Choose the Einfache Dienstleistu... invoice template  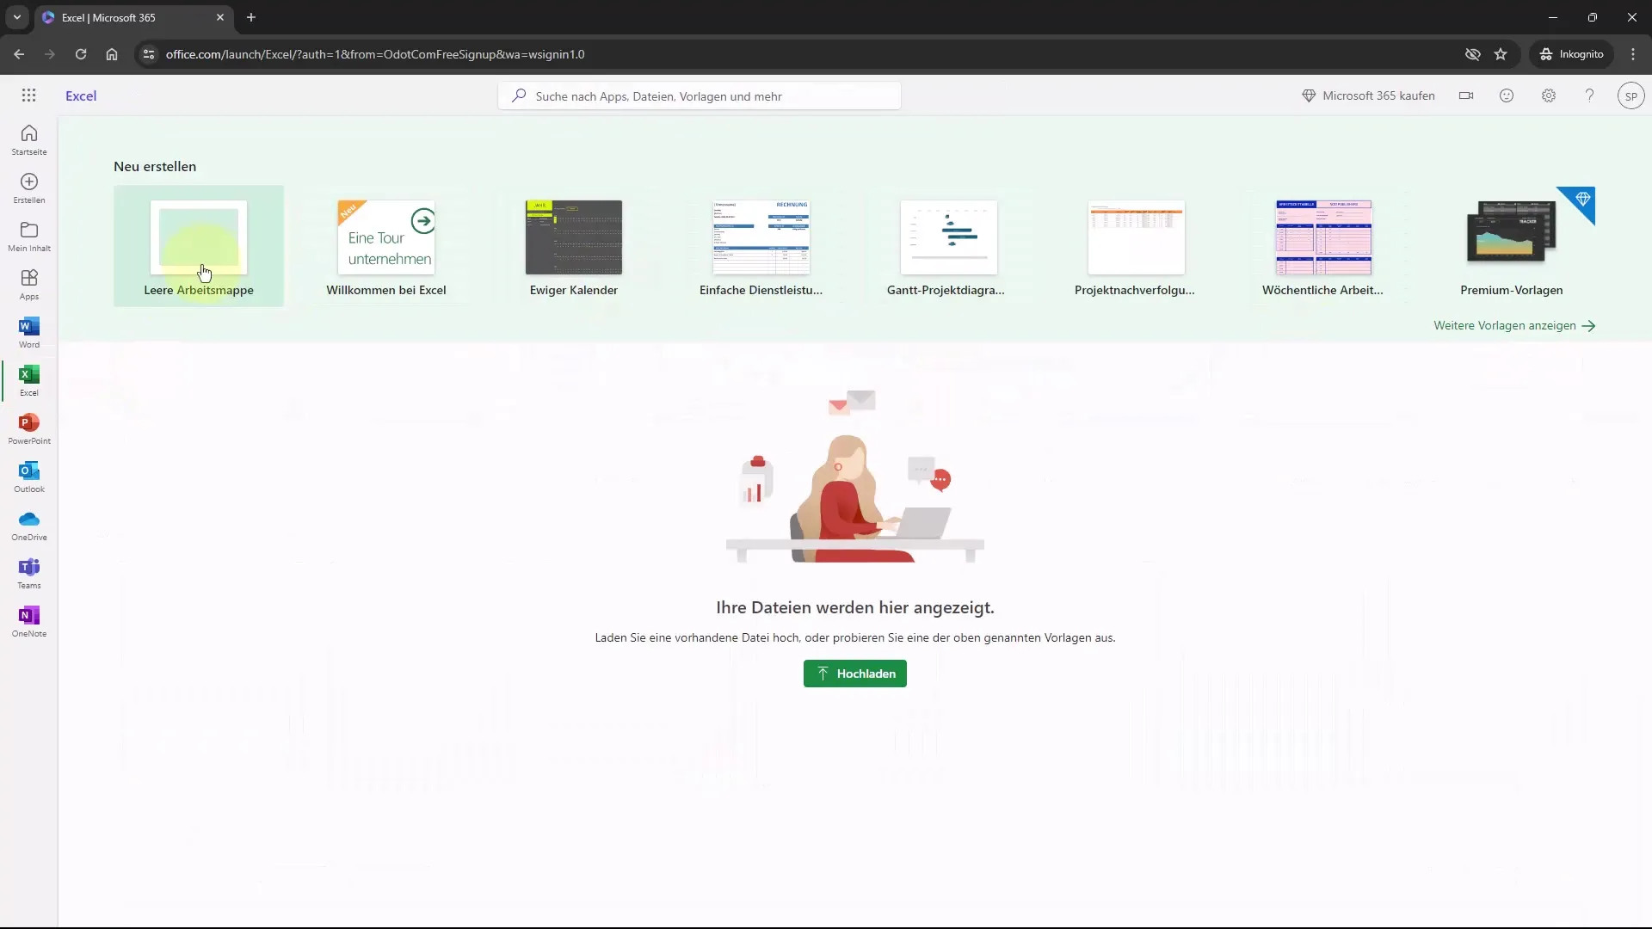tap(761, 246)
